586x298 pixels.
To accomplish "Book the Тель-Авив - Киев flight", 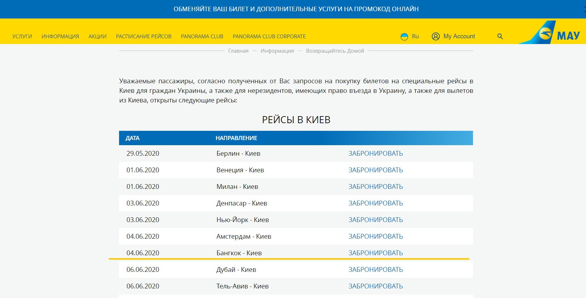I will (x=375, y=286).
